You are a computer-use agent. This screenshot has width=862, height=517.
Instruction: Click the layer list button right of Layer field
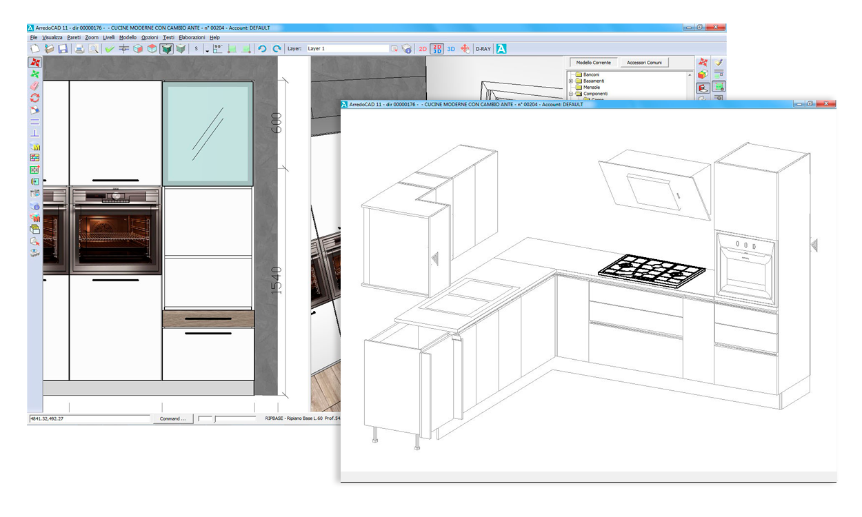pos(394,49)
